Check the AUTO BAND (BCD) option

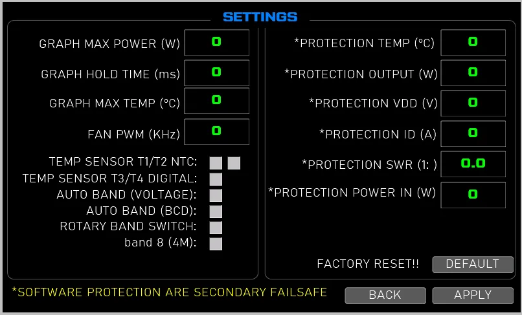216,212
